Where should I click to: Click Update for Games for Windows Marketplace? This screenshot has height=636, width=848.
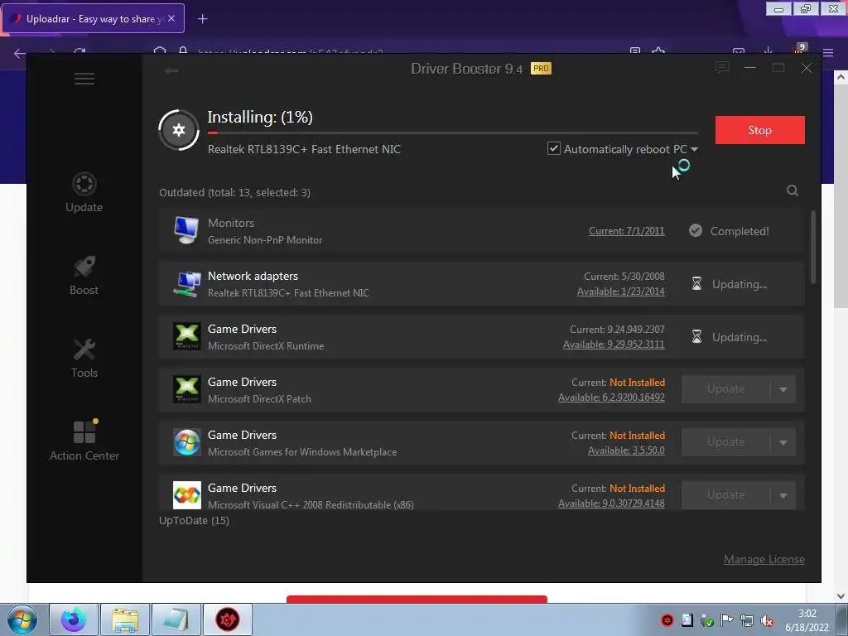tap(725, 442)
